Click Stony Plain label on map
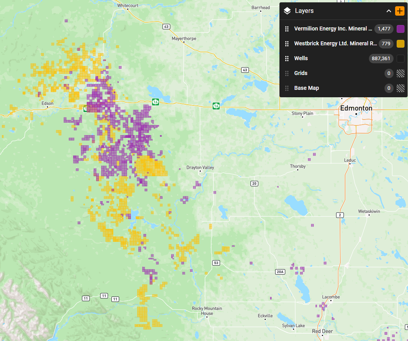 [302, 113]
